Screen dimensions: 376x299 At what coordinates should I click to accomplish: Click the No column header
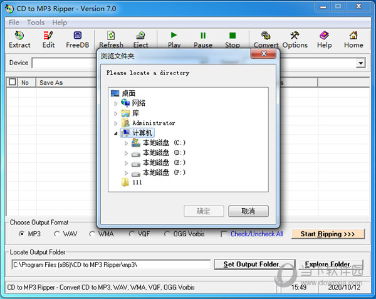coord(26,82)
